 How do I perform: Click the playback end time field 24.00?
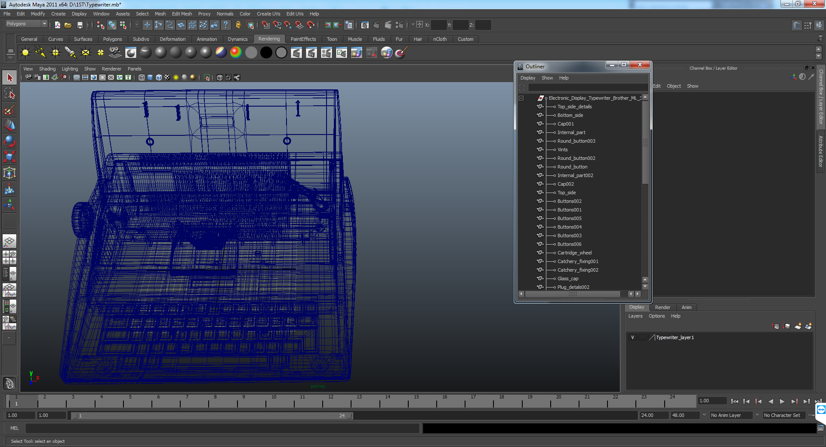[654, 415]
